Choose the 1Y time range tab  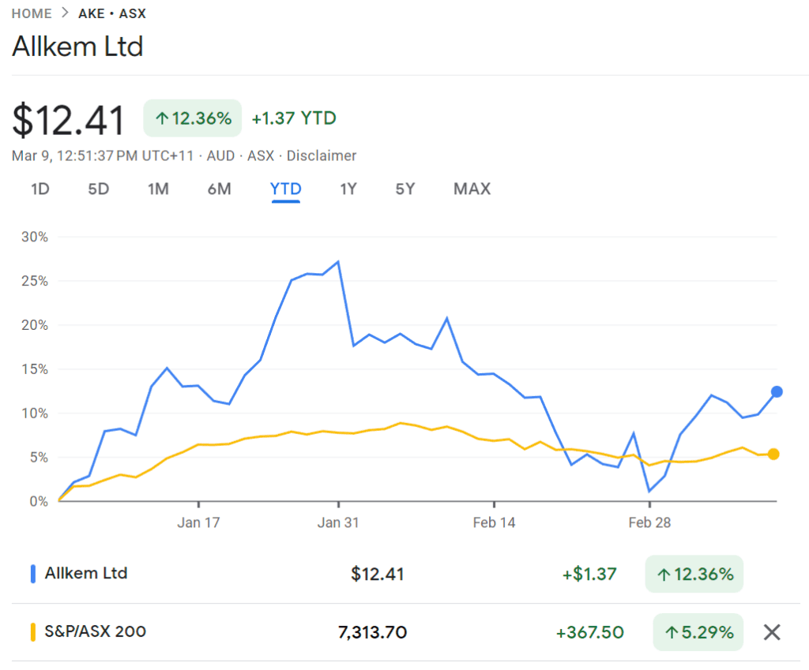[x=348, y=189]
